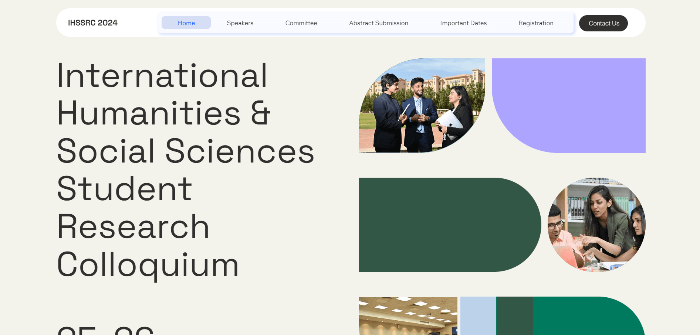This screenshot has height=335, width=700.
Task: Click the light blue color block
Action: tap(477, 318)
